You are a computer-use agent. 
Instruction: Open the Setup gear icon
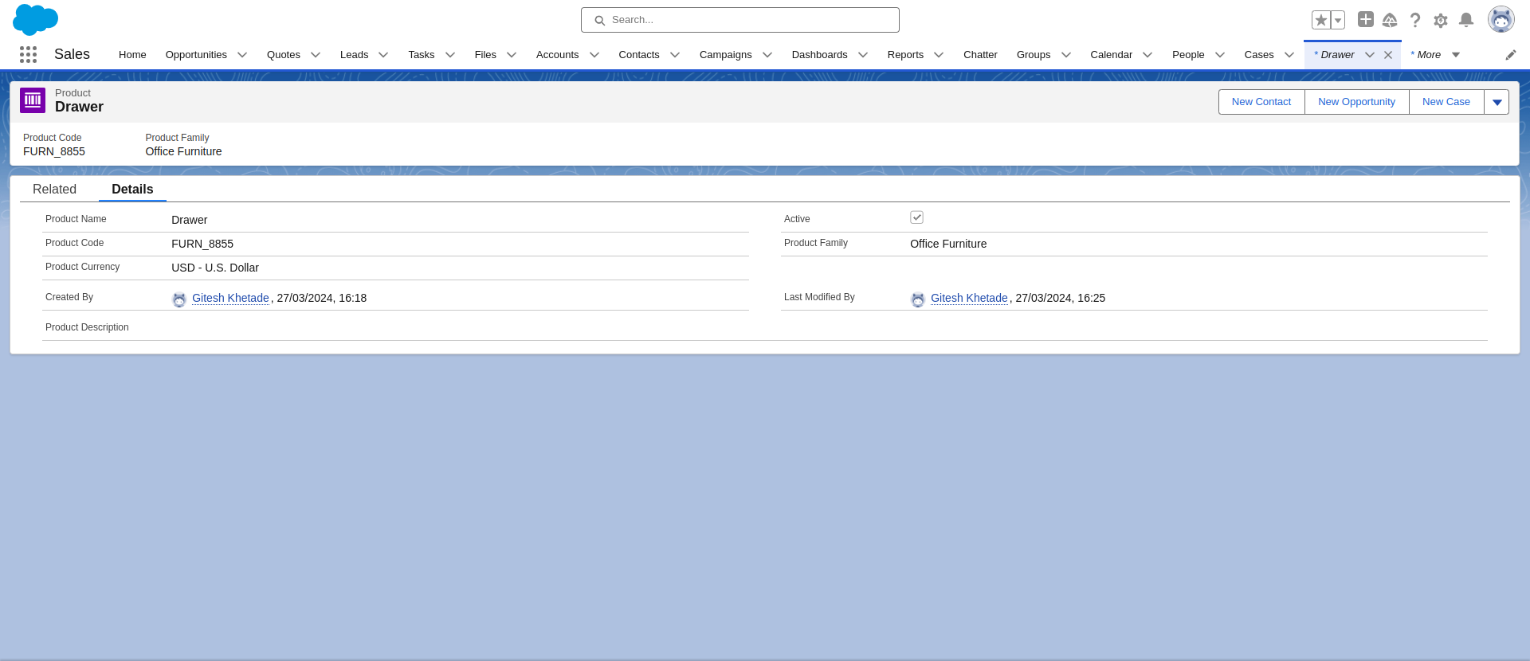point(1441,21)
